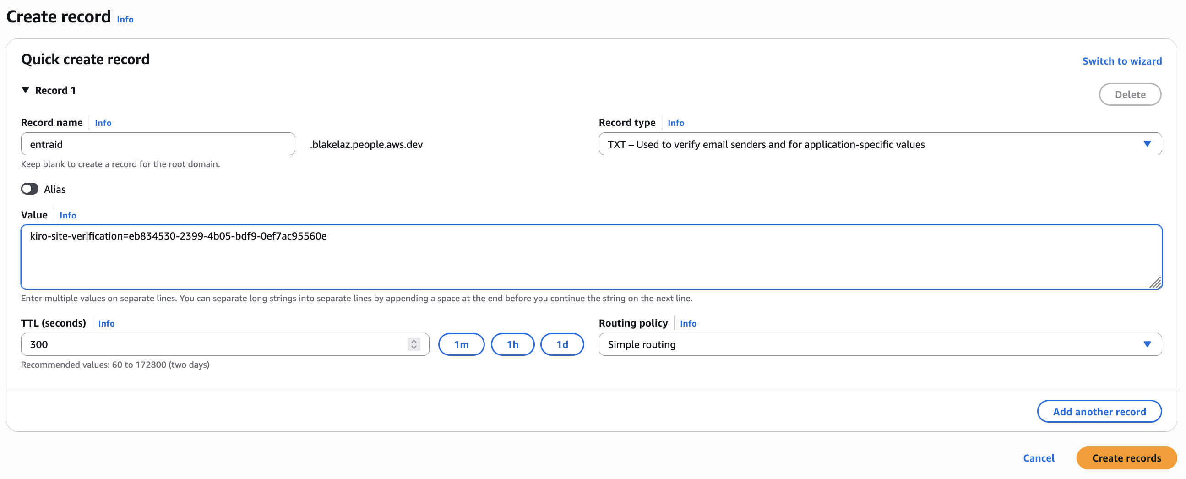Image resolution: width=1186 pixels, height=479 pixels.
Task: Click the Record name input field
Action: (x=158, y=144)
